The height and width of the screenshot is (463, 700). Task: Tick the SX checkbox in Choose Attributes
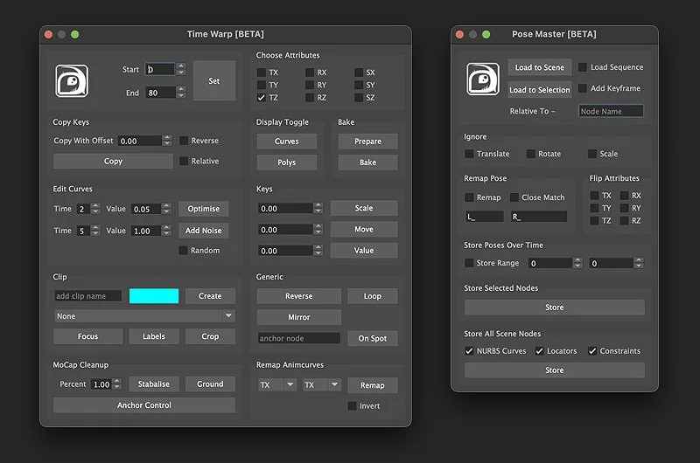tap(359, 73)
